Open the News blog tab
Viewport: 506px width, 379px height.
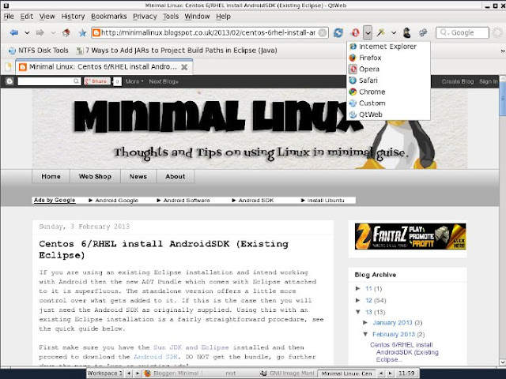(138, 176)
